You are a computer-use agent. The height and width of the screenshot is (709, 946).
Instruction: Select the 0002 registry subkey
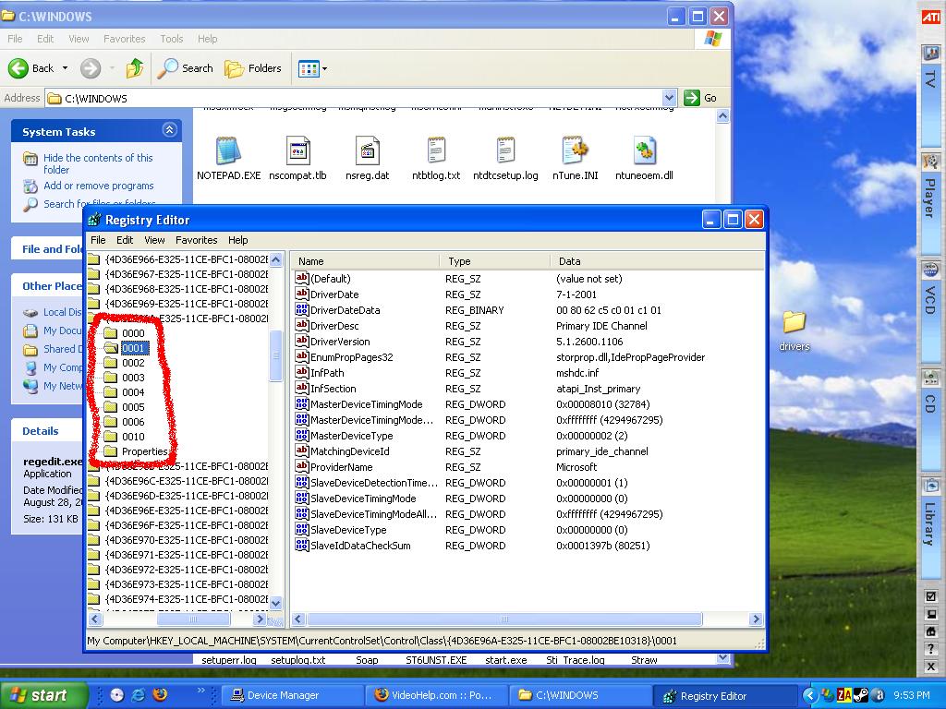pos(133,363)
